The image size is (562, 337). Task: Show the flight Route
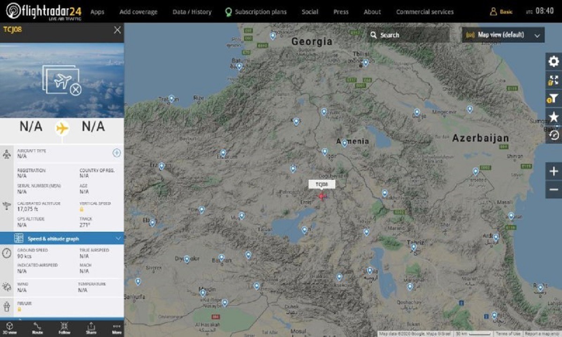37,328
